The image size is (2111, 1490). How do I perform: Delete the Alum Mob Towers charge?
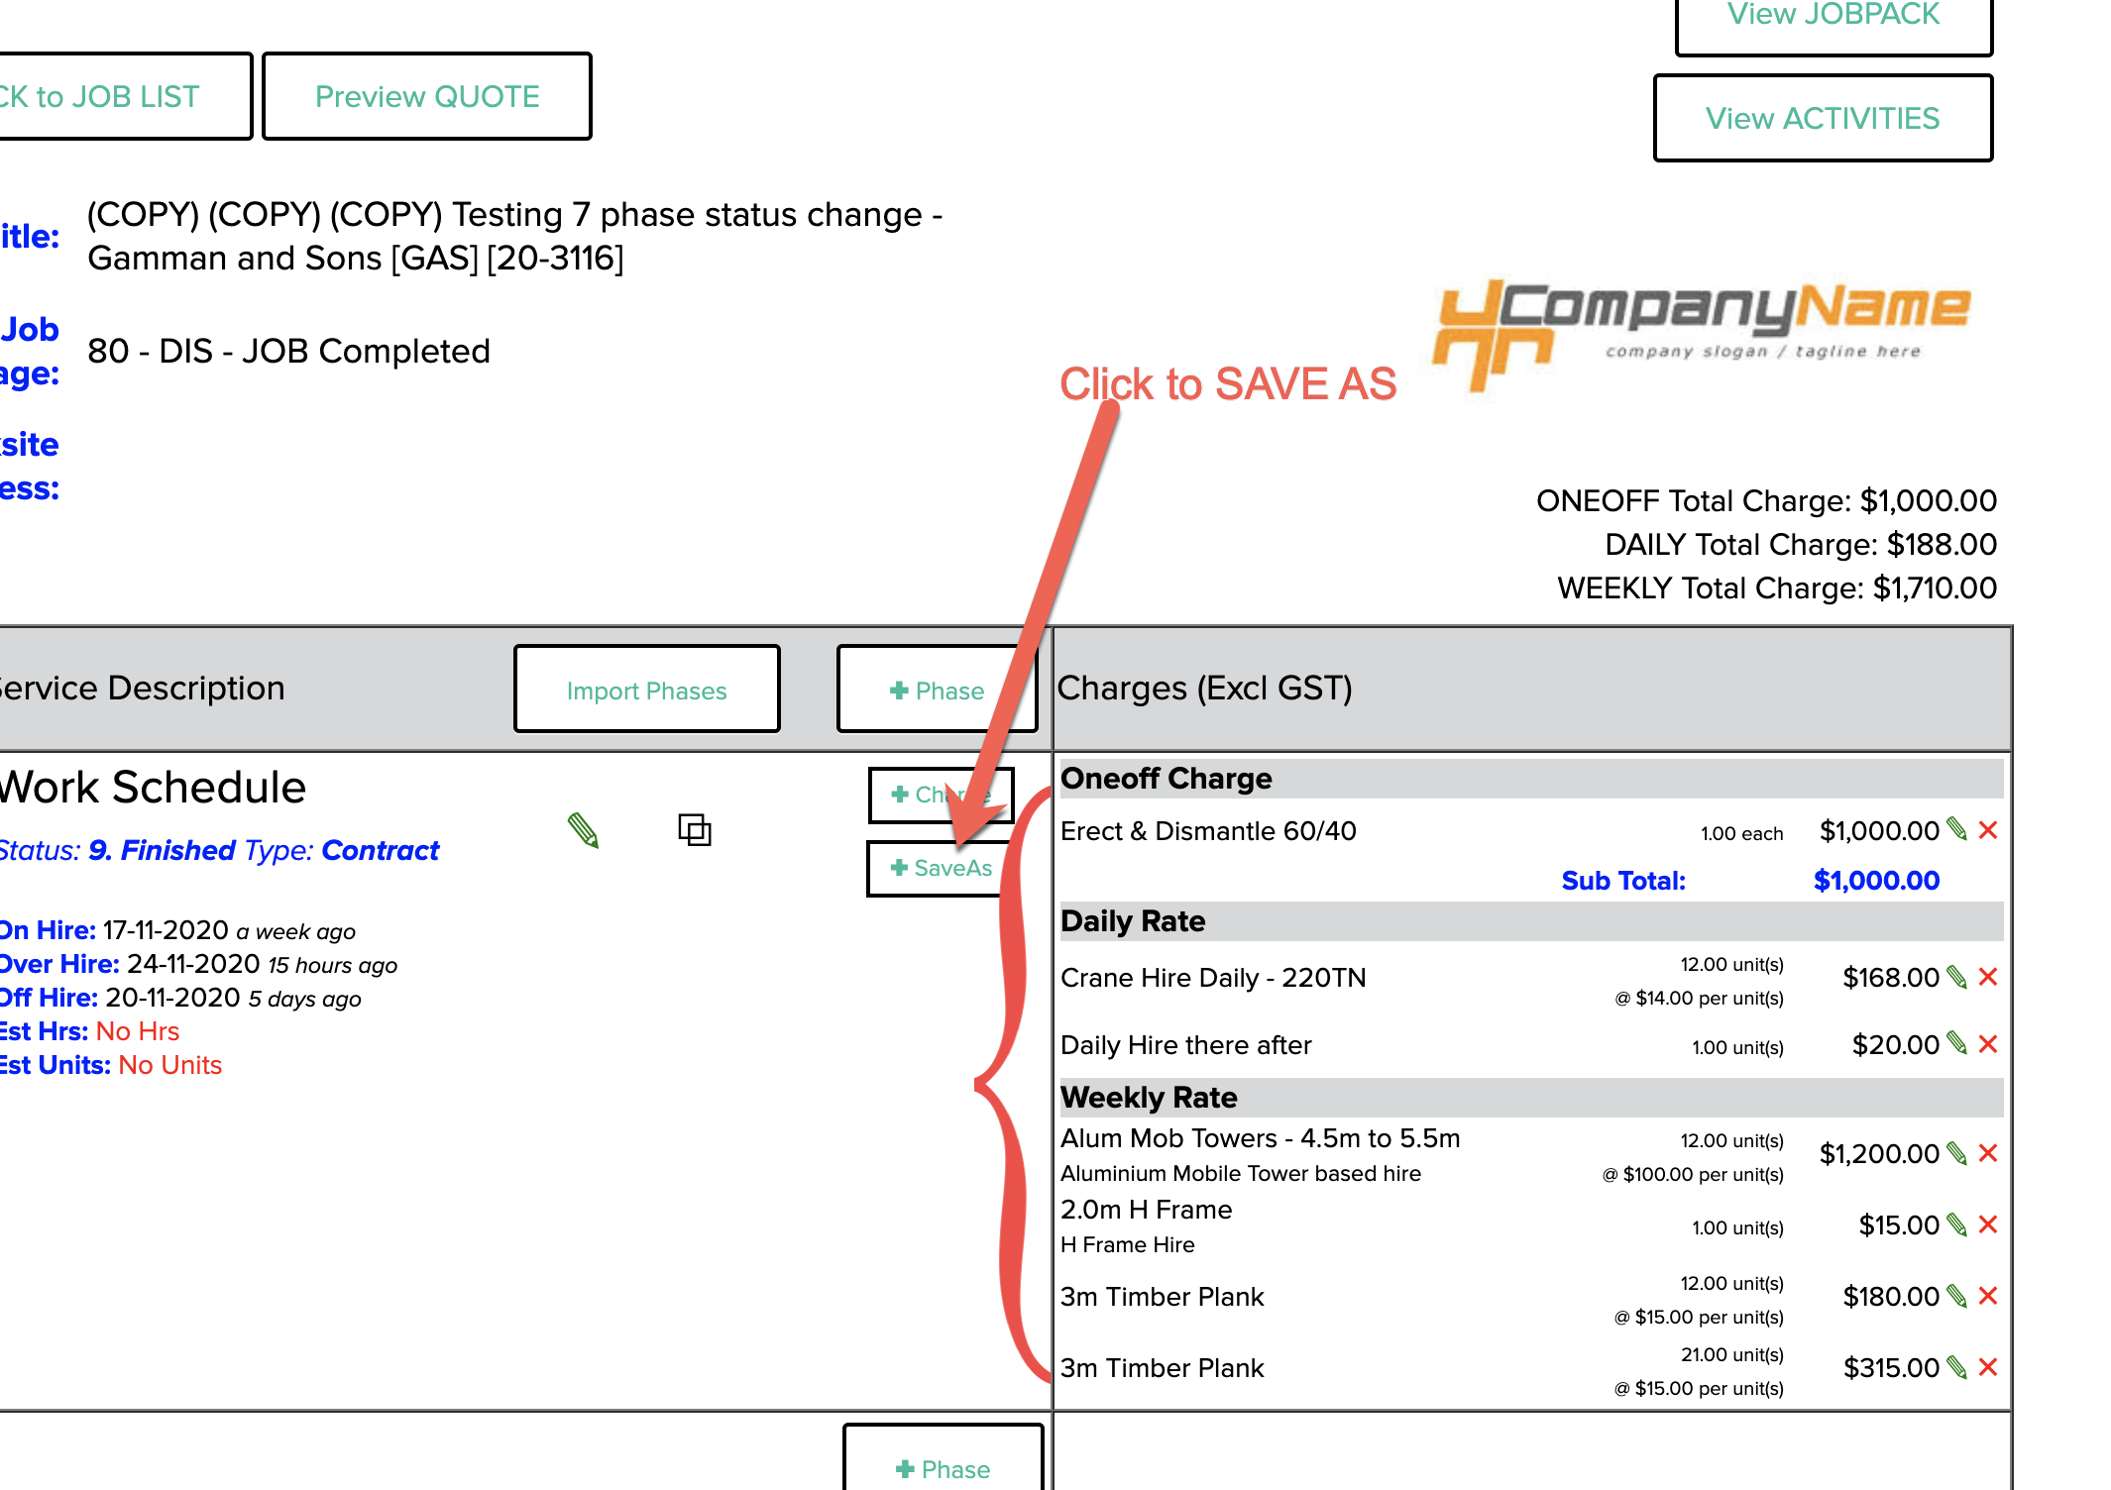coord(1987,1153)
